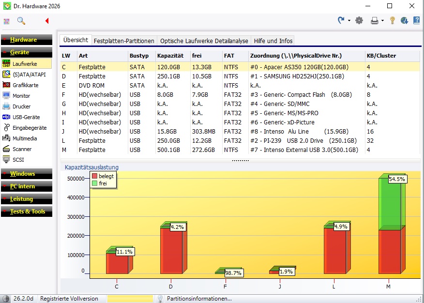Expand the Hardware sidebar section

coord(27,40)
